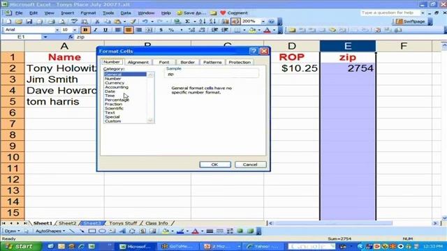447x251 pixels.
Task: Expand the Name Box dropdown
Action: (45, 37)
